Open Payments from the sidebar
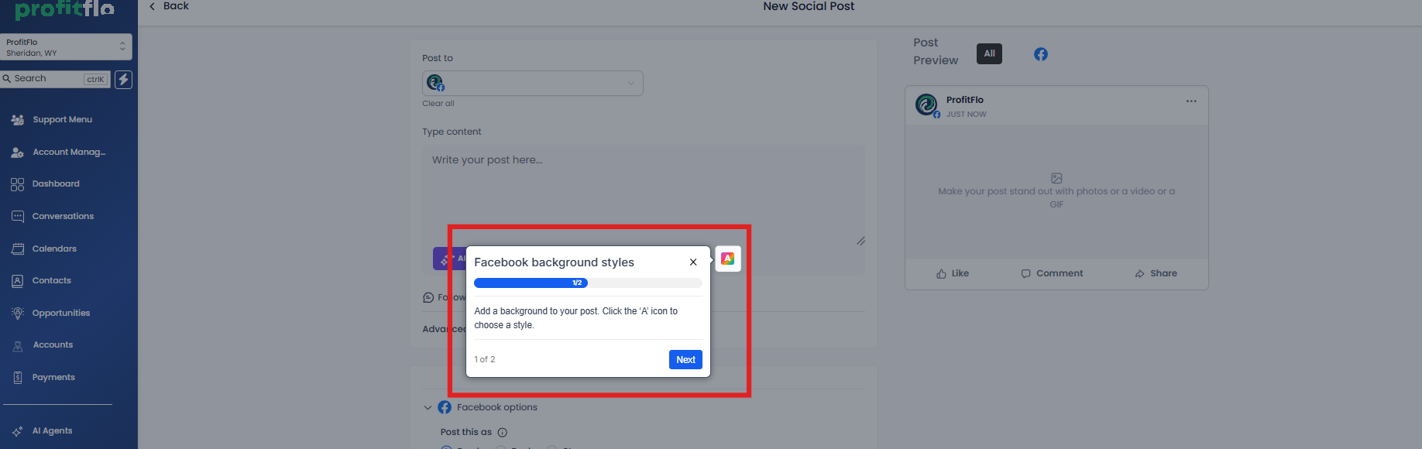Viewport: 1422px width, 449px height. click(x=53, y=378)
